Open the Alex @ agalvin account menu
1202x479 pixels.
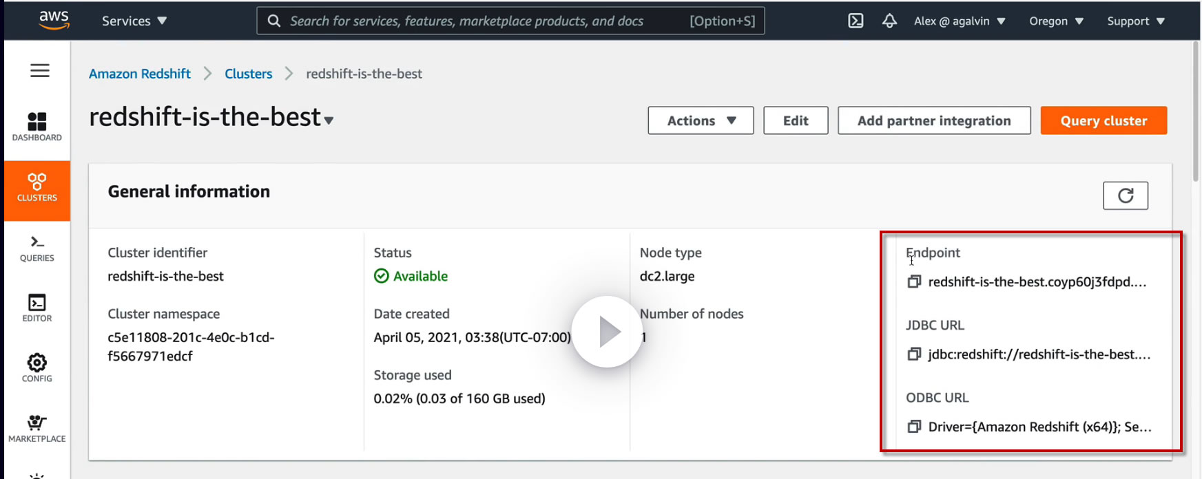click(959, 21)
